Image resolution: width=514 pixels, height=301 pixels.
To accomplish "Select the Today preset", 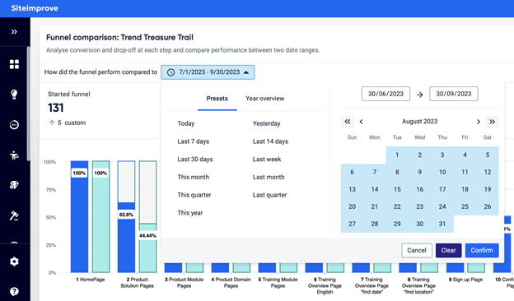I will [186, 123].
